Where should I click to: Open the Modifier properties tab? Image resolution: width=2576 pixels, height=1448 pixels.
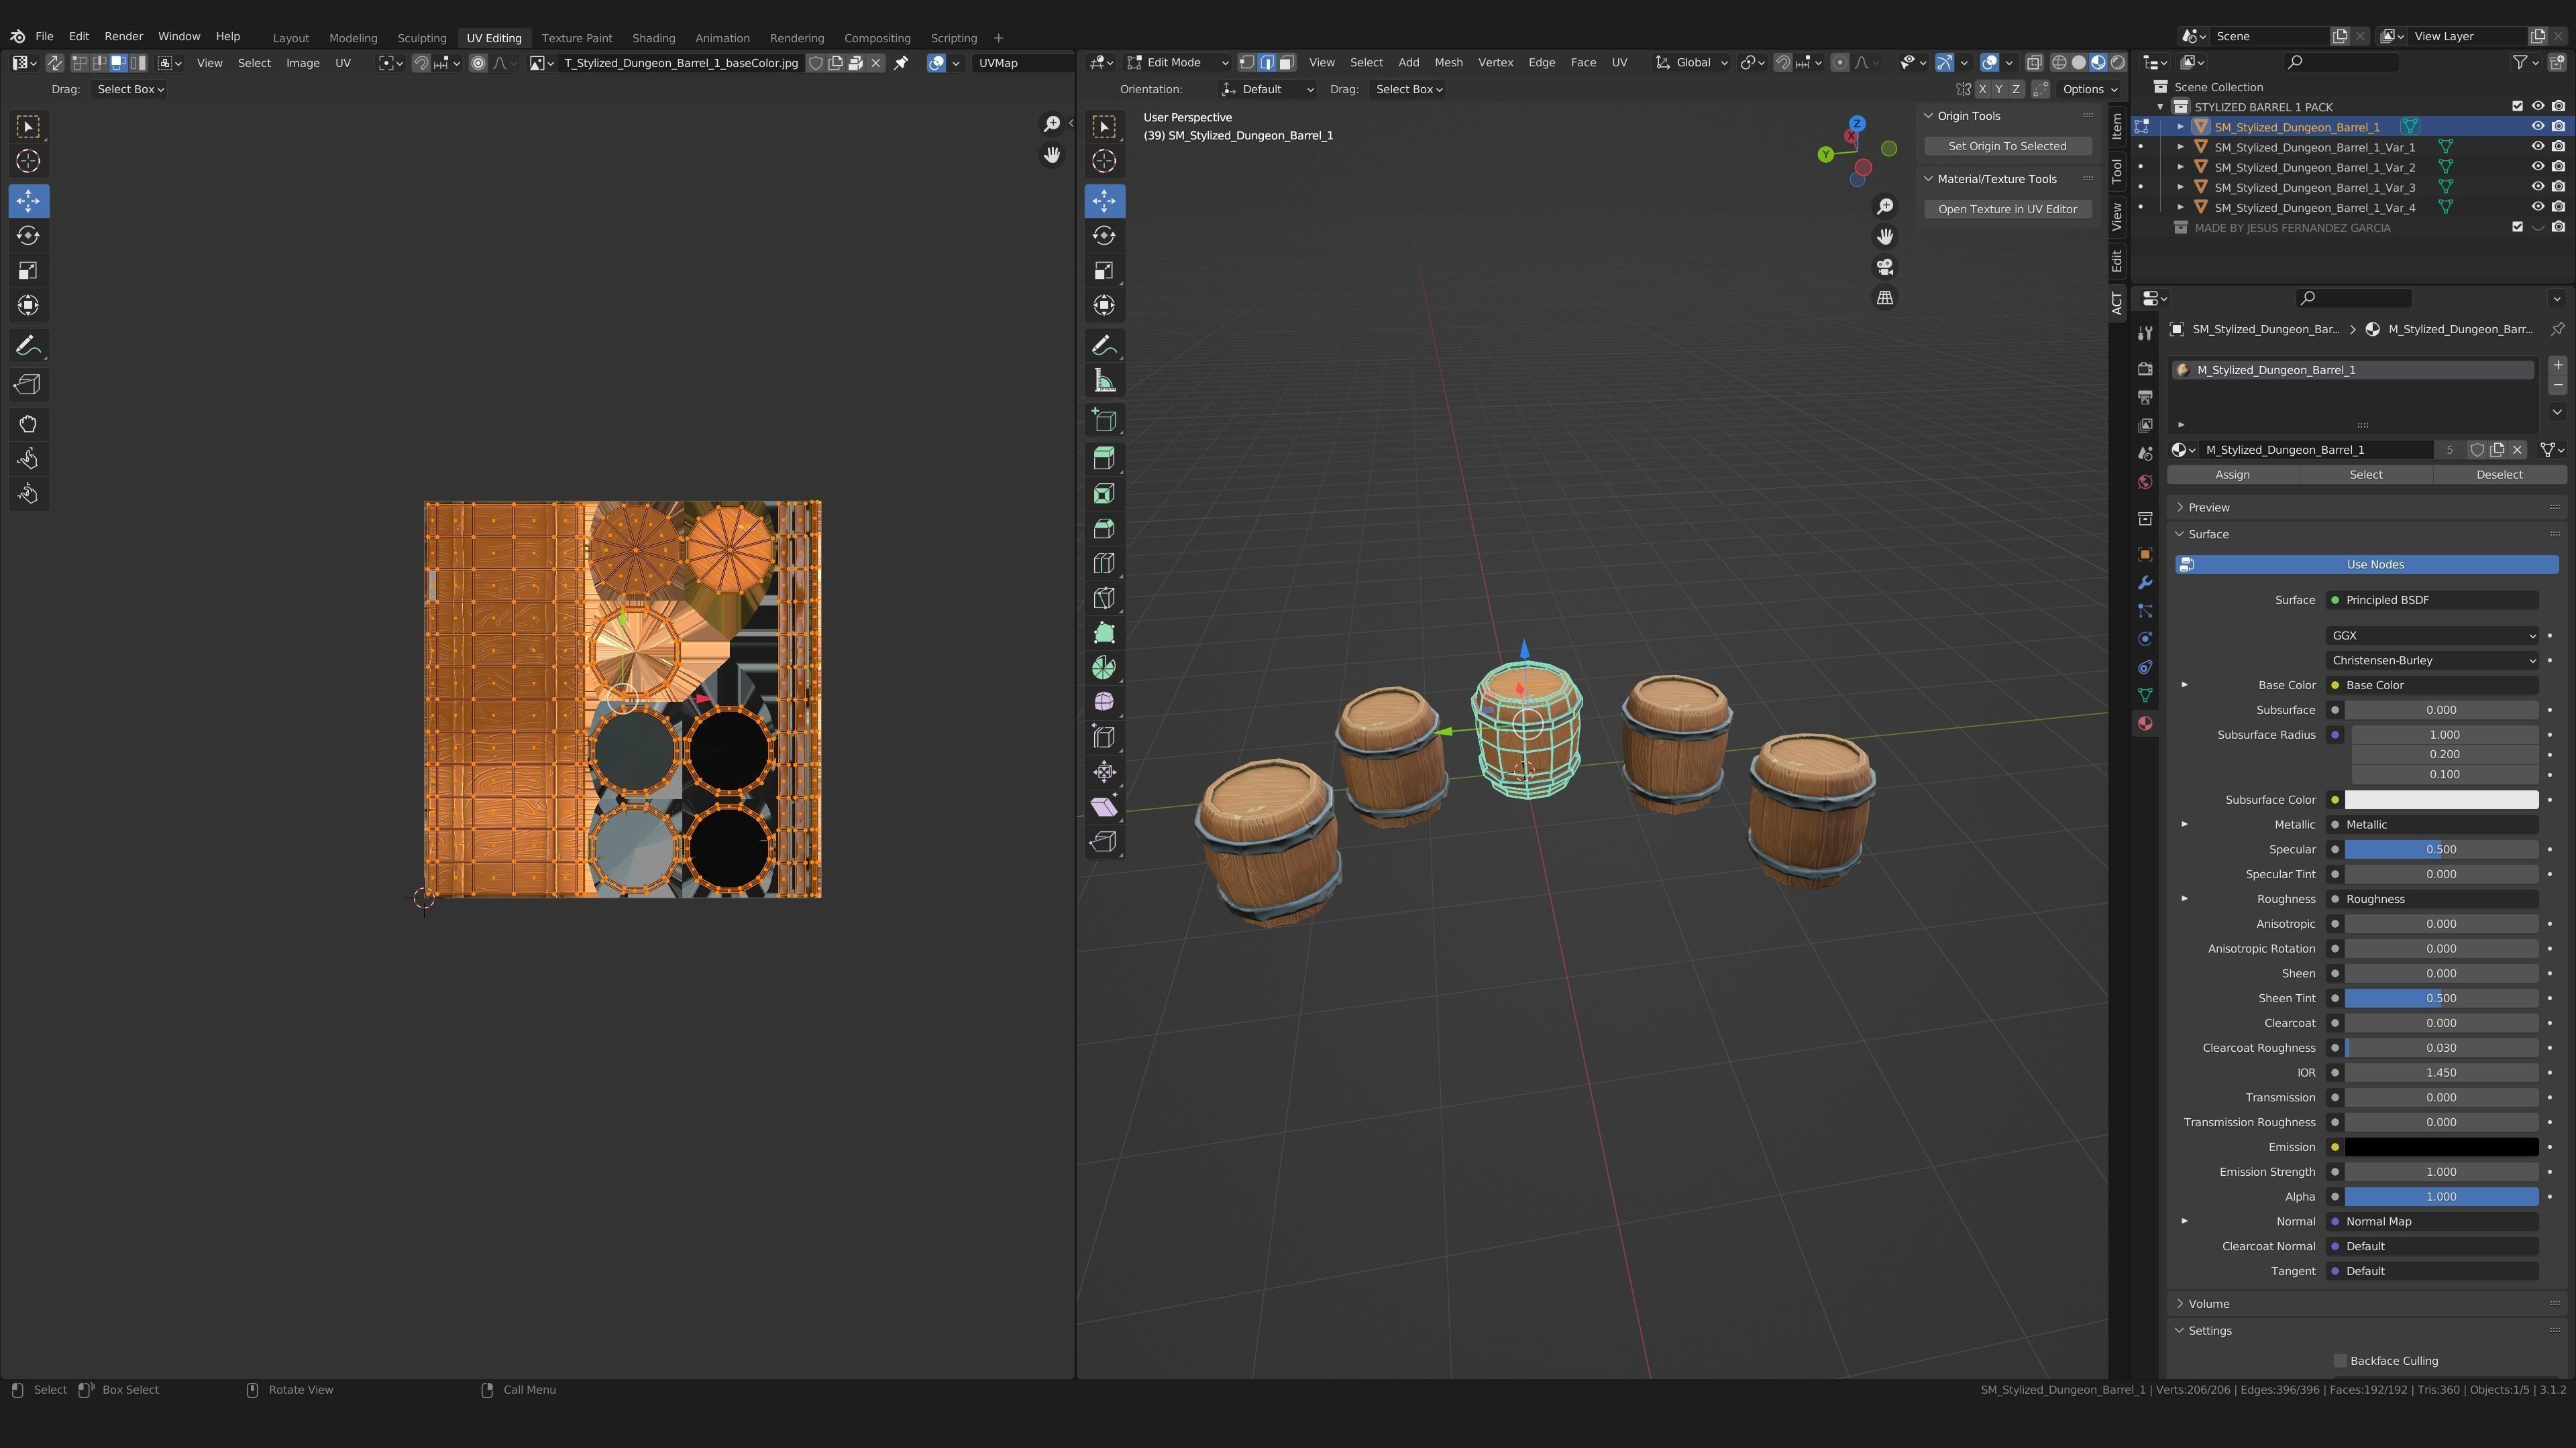(2145, 583)
